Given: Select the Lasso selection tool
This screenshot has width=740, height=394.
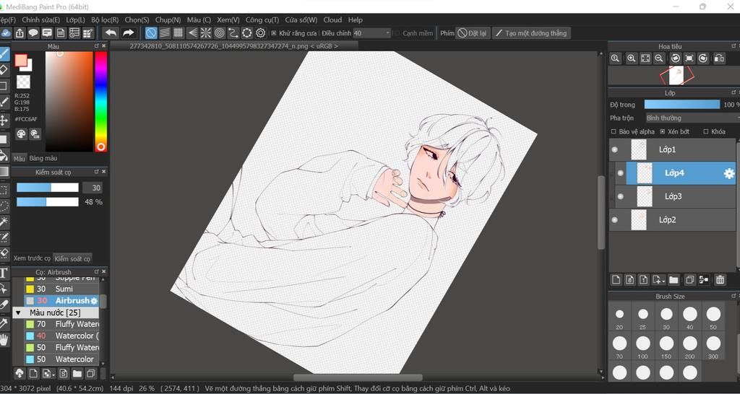Looking at the screenshot, I should (4, 206).
